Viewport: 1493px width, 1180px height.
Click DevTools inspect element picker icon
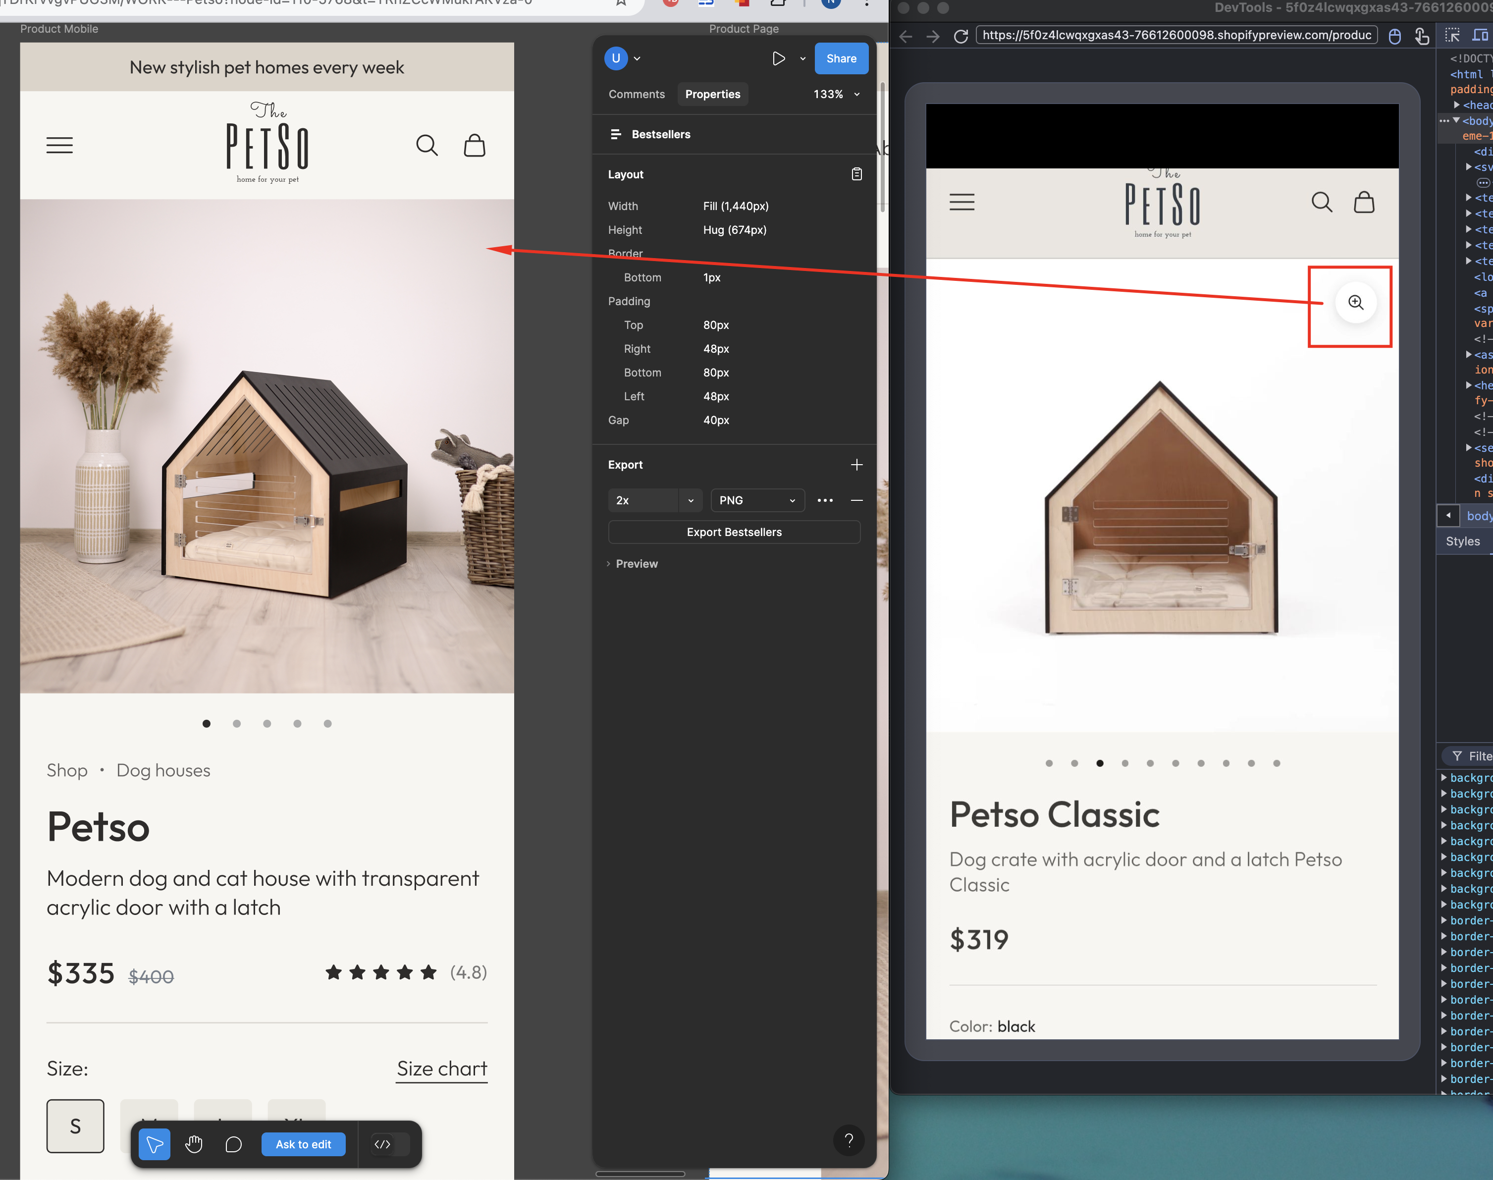1451,35
